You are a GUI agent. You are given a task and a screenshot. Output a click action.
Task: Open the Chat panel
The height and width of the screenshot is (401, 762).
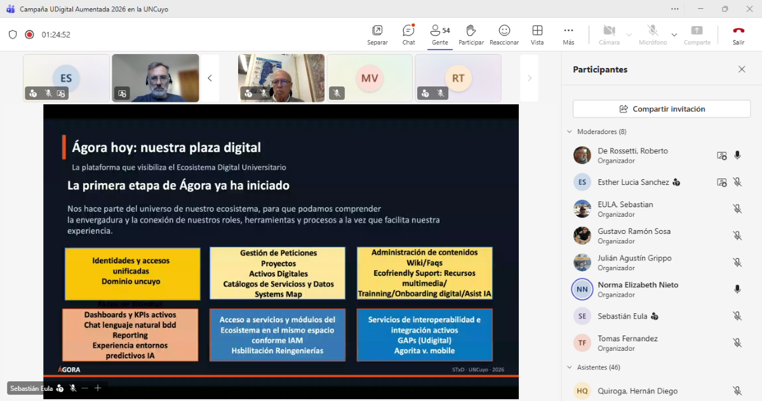[x=408, y=34]
